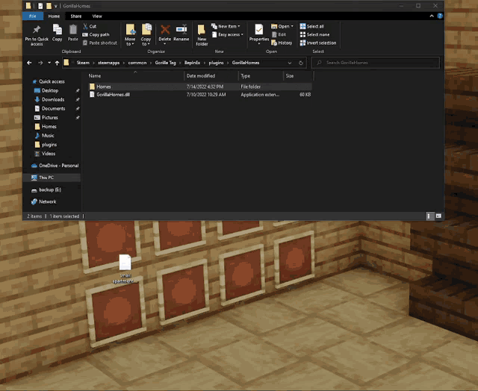This screenshot has height=391, width=478.
Task: Collapse the ribbon with the chevron
Action: (432, 16)
